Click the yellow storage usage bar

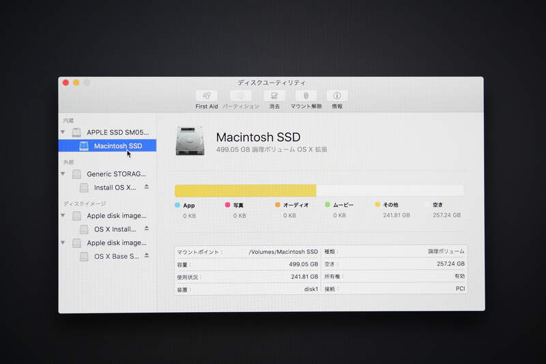click(x=245, y=191)
